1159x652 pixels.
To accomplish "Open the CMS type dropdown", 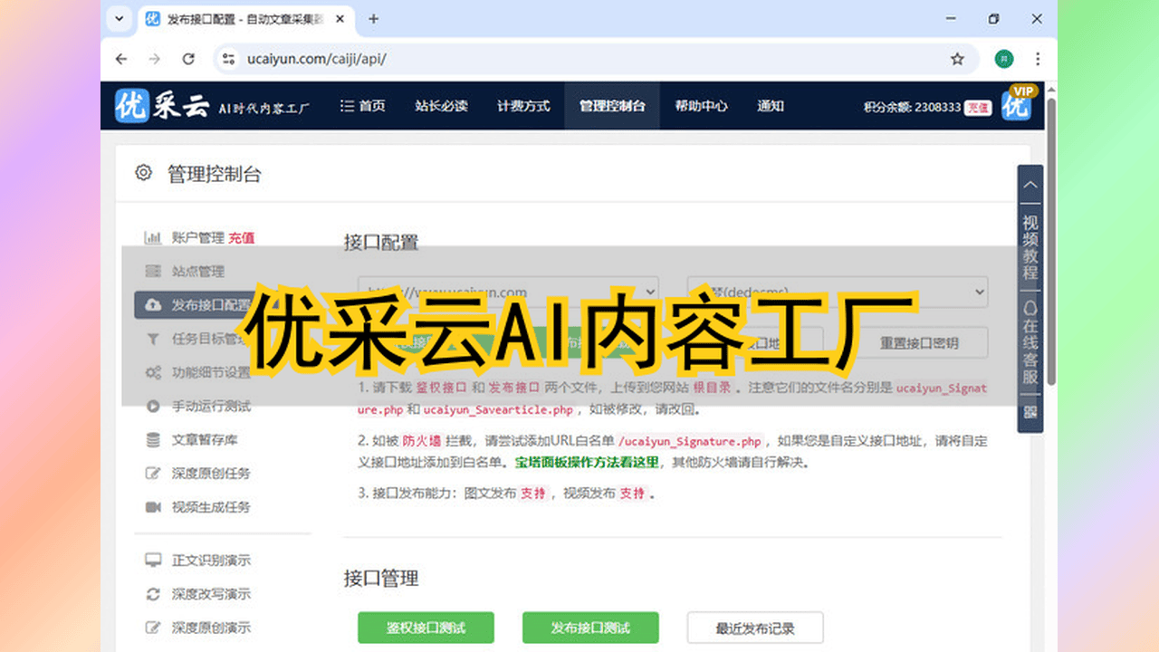I will click(x=837, y=292).
